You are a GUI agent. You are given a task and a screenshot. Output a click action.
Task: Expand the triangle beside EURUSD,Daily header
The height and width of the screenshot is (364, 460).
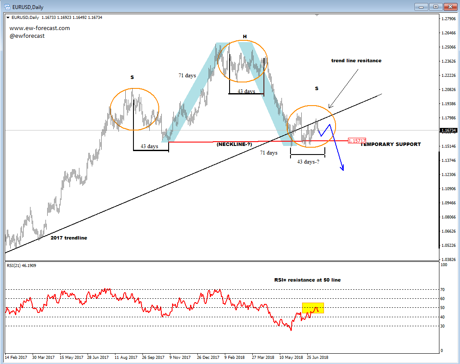coord(8,18)
